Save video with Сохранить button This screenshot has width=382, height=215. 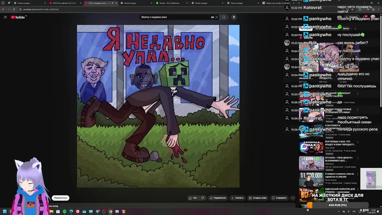(x=279, y=198)
